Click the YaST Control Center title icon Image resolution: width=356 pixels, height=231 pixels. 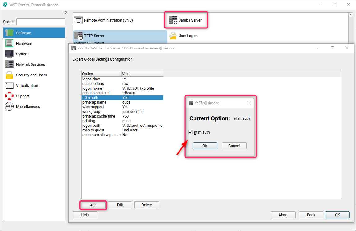click(x=5, y=5)
